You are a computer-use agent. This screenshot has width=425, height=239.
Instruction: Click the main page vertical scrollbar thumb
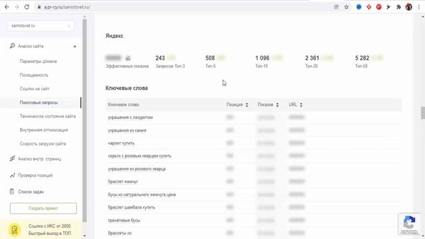pyautogui.click(x=422, y=113)
